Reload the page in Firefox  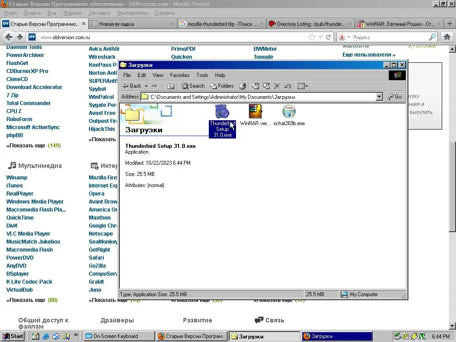tap(328, 37)
